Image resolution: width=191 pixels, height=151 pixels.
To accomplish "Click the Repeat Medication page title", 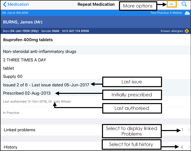I will [x=96, y=4].
